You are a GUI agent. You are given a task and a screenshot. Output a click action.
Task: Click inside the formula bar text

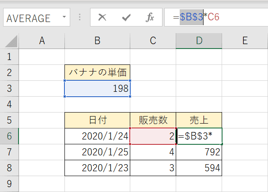point(216,17)
